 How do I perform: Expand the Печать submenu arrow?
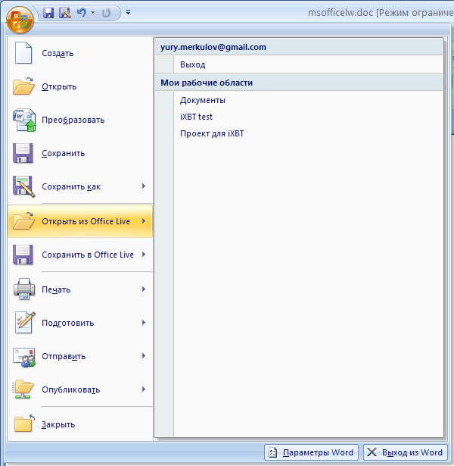click(144, 289)
